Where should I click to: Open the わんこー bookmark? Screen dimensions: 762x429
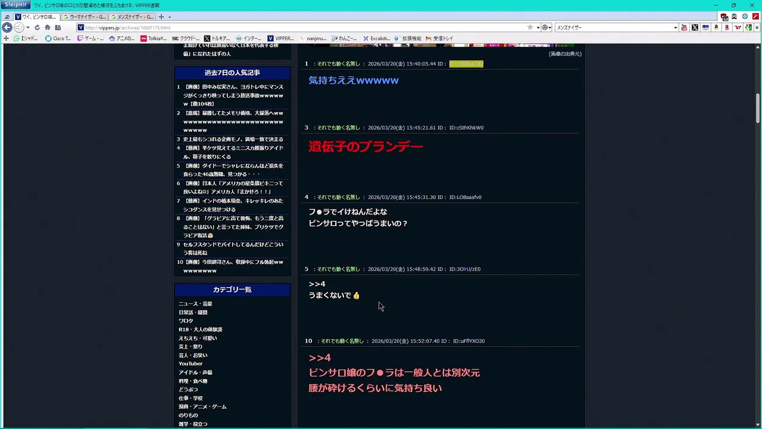click(344, 38)
